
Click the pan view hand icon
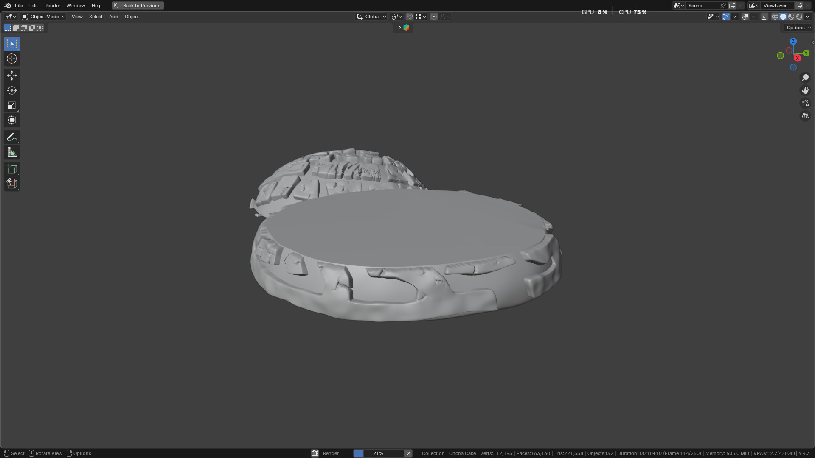[805, 90]
